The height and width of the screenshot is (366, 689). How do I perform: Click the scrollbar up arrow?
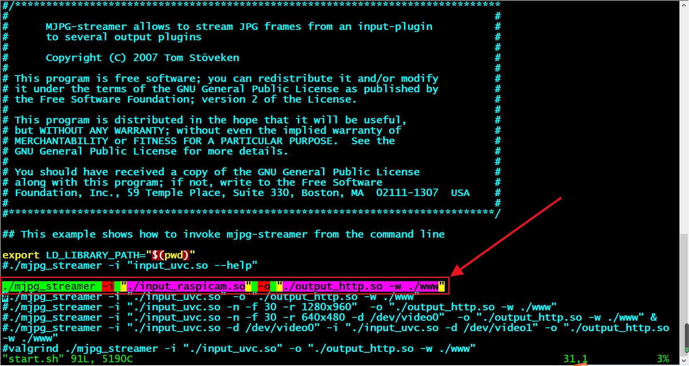coord(684,6)
